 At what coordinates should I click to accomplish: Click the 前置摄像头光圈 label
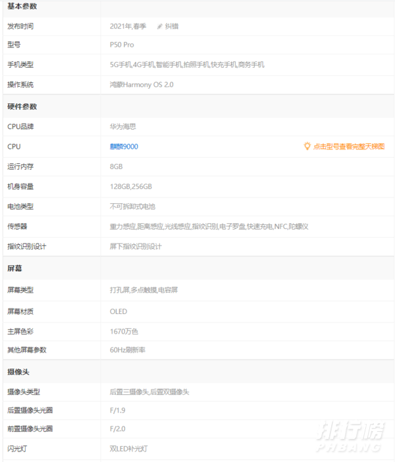(30, 429)
